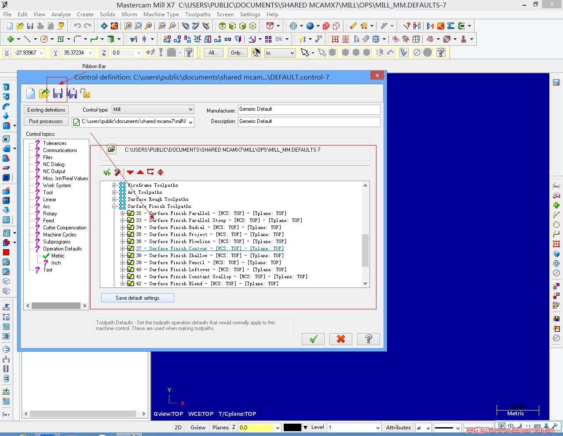Select Metric under Operation Defaults

tap(58, 256)
